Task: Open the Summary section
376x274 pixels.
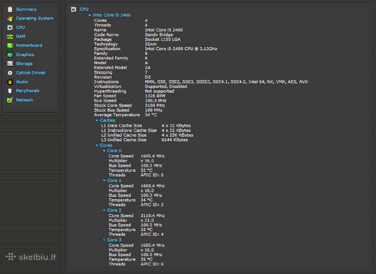Action: [26, 9]
